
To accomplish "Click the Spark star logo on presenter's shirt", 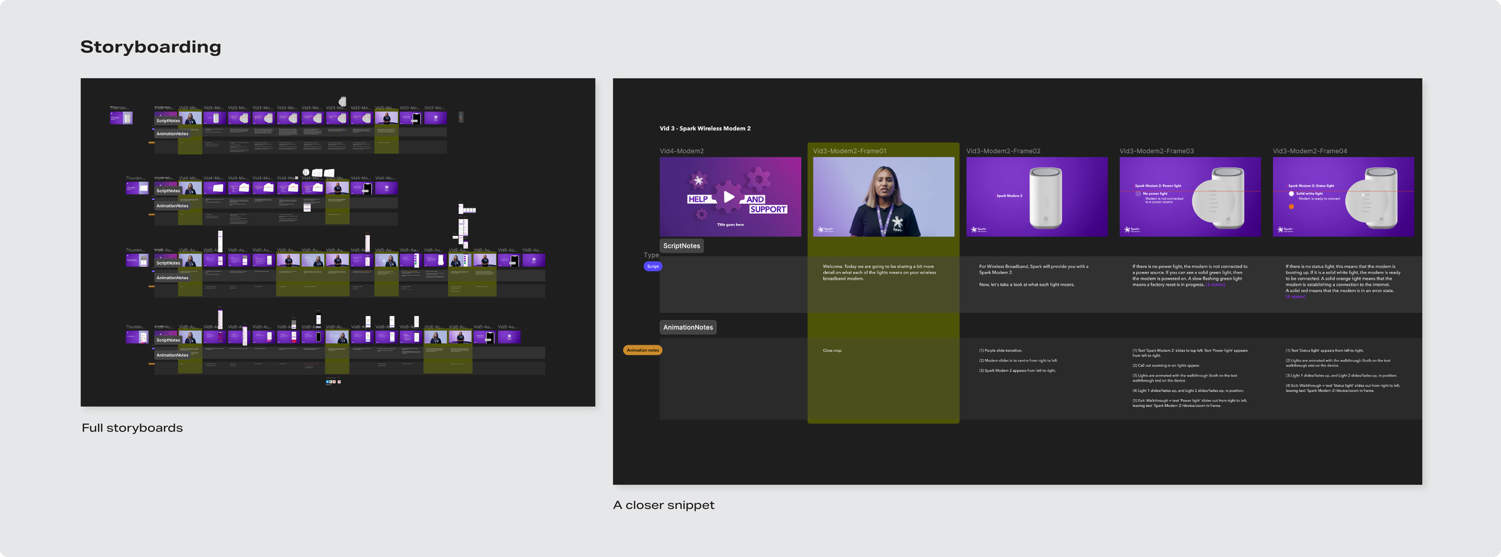I will pos(898,222).
